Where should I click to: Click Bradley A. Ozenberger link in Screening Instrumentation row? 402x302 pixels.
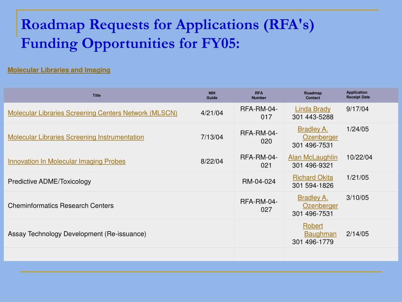(318, 133)
